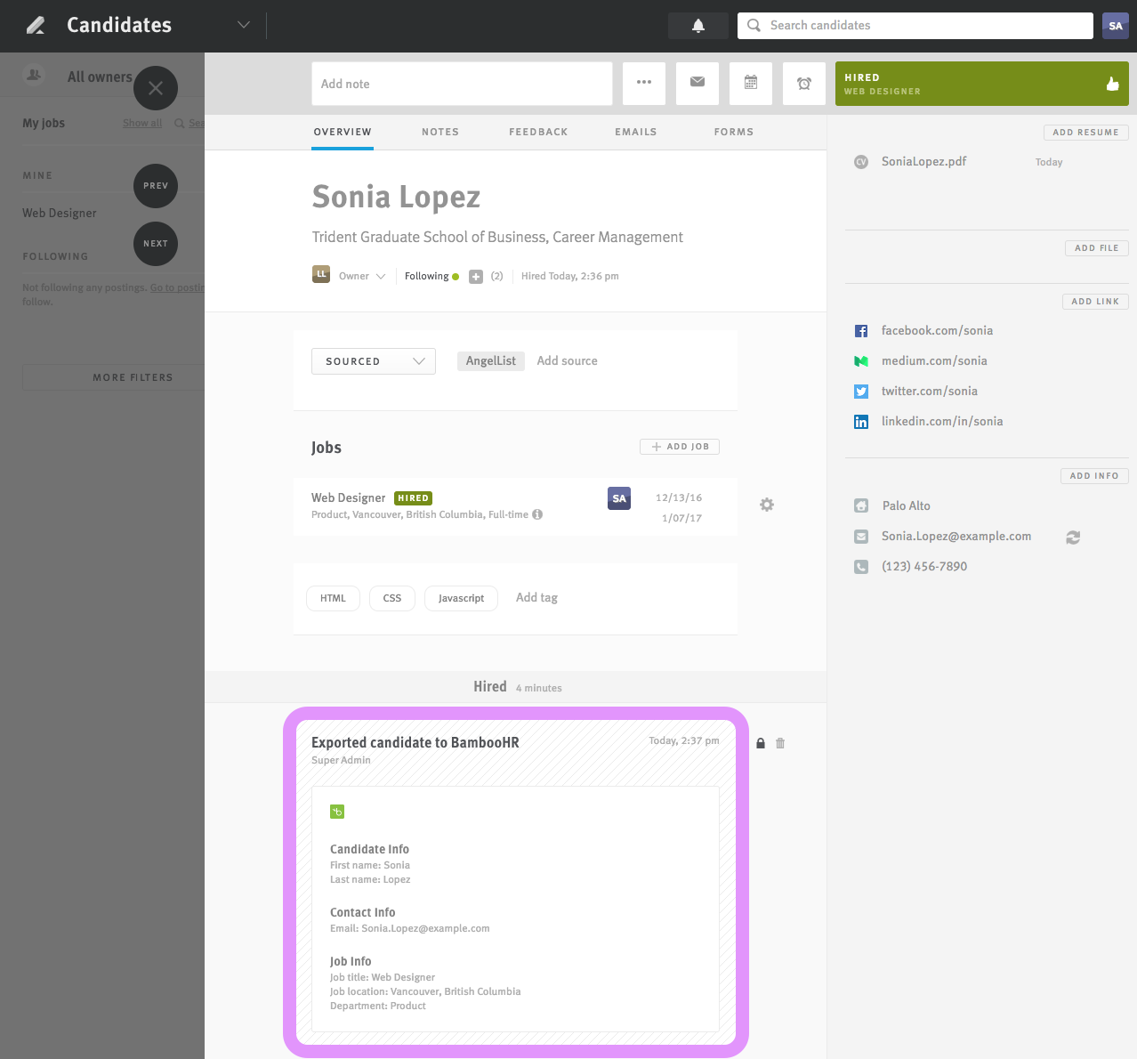Click Add tag field

click(x=536, y=598)
